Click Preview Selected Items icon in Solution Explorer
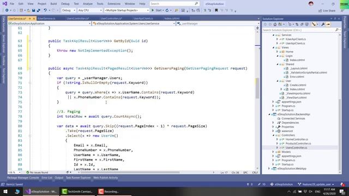Image resolution: width=349 pixels, height=196 pixels. tap(328, 24)
